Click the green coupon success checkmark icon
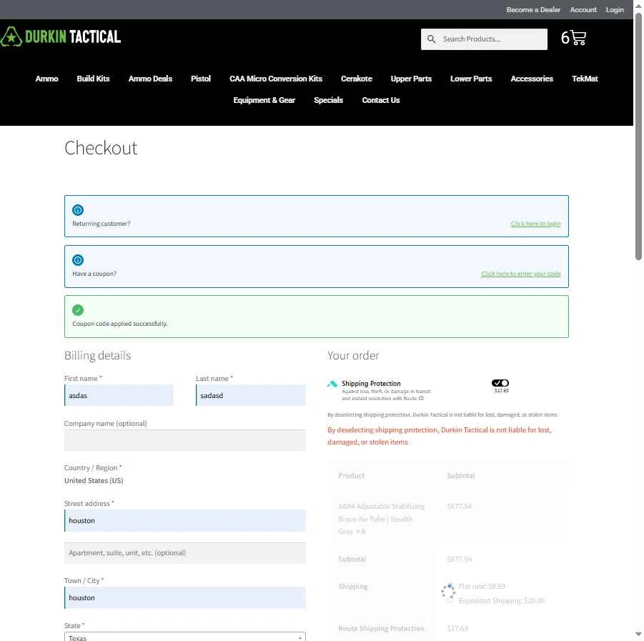Viewport: 644px width, 641px height. [x=78, y=310]
